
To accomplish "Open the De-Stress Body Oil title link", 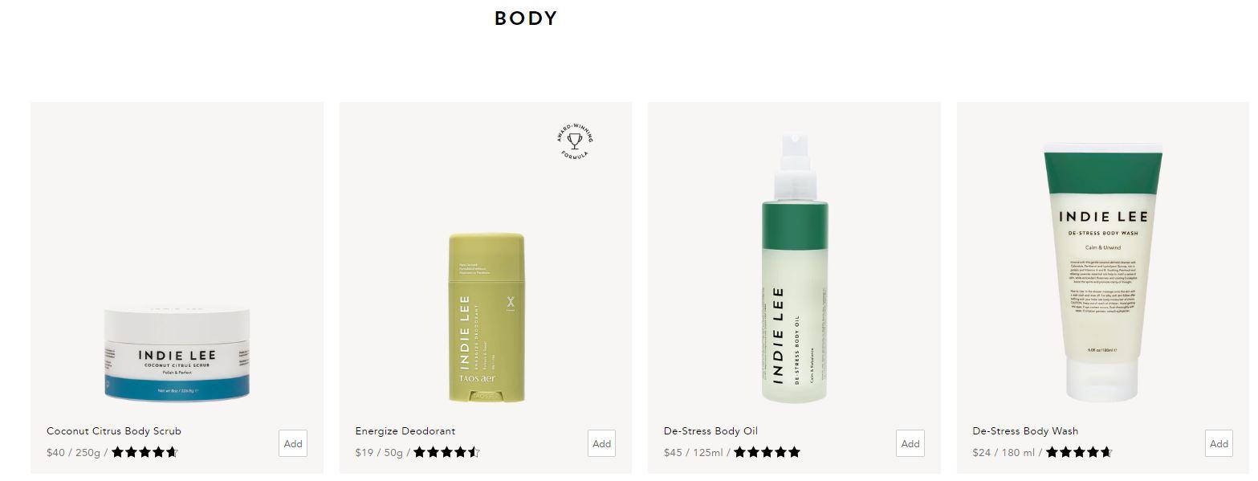I will tap(710, 431).
